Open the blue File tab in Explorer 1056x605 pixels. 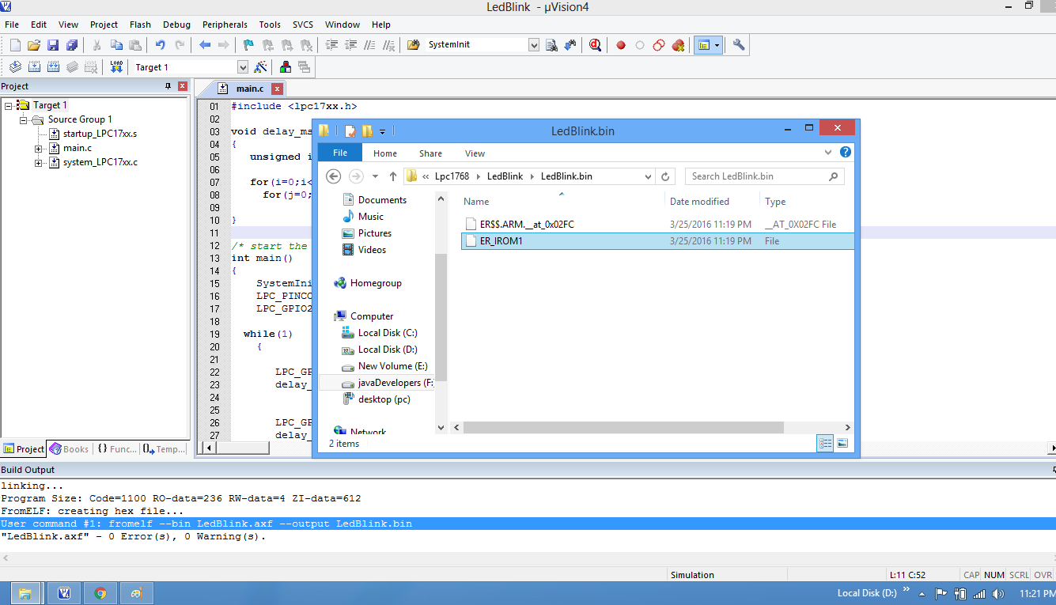click(340, 153)
